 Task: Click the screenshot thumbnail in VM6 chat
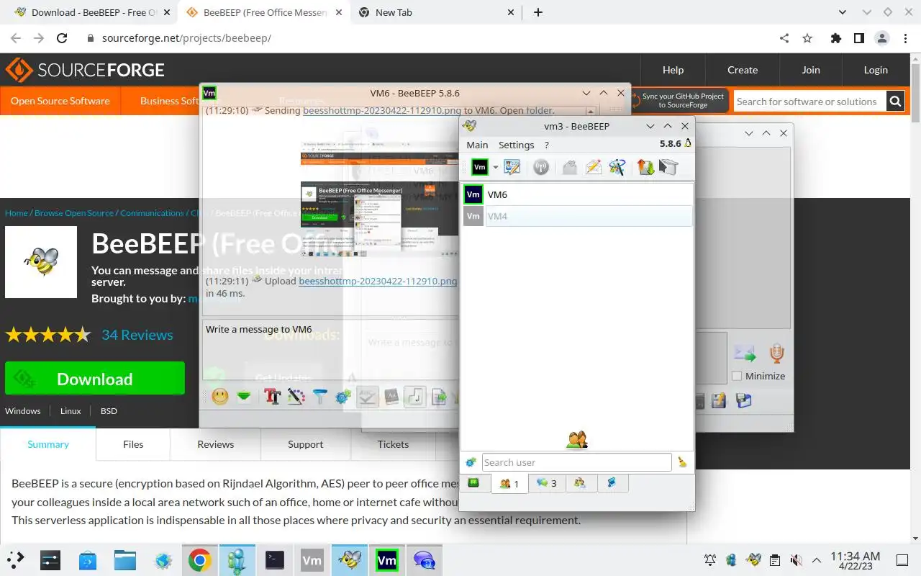pos(379,199)
